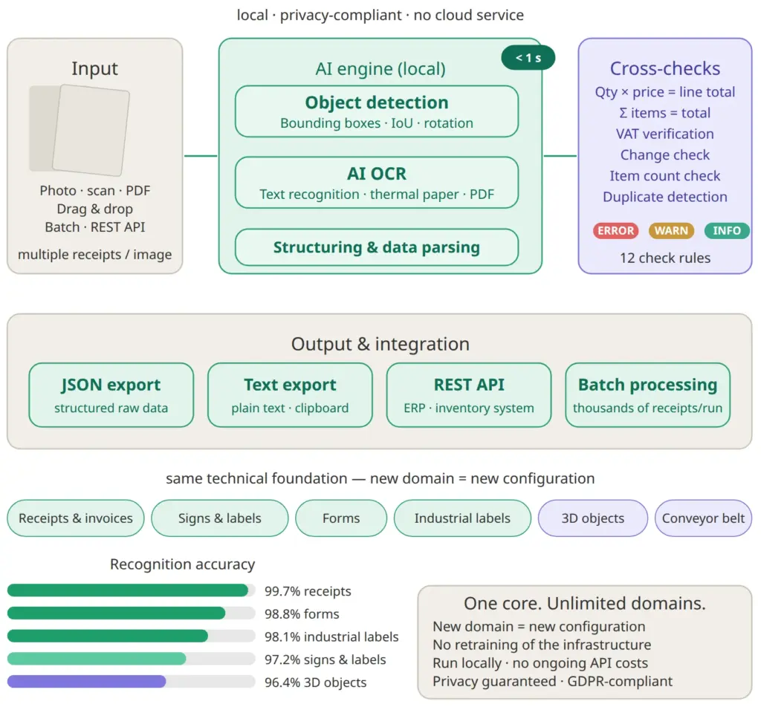
Task: Click 'Qty × price = line total' rule
Action: click(x=665, y=92)
